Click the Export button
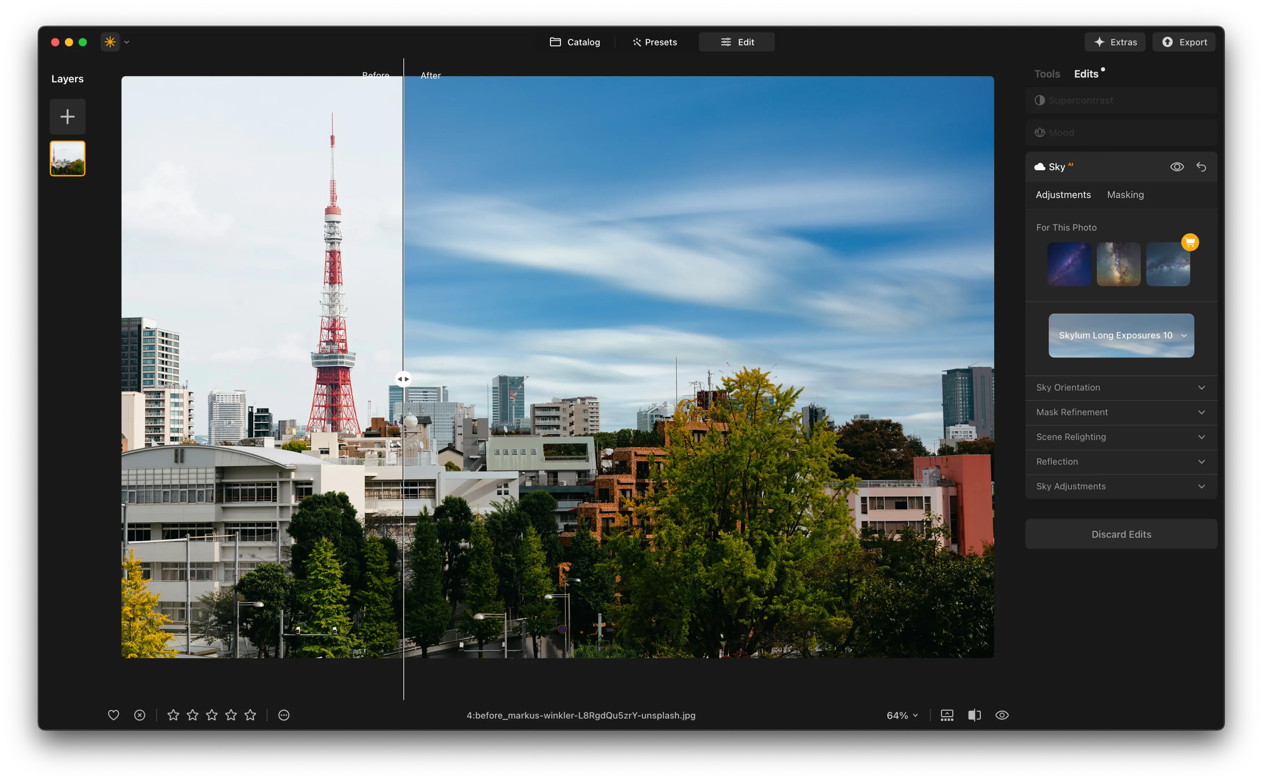1263x781 pixels. (x=1184, y=42)
